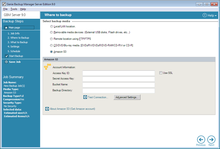Click the Next arrow icon
220x149 pixels.
tap(211, 139)
